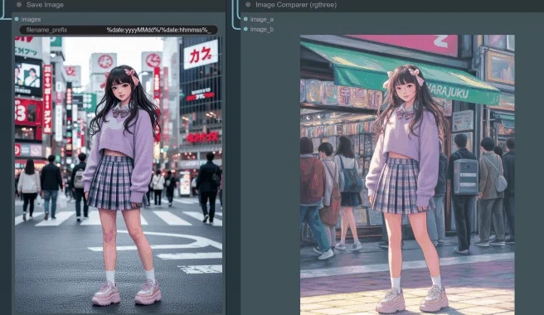
Task: Select the image_b input connector
Action: click(x=245, y=29)
